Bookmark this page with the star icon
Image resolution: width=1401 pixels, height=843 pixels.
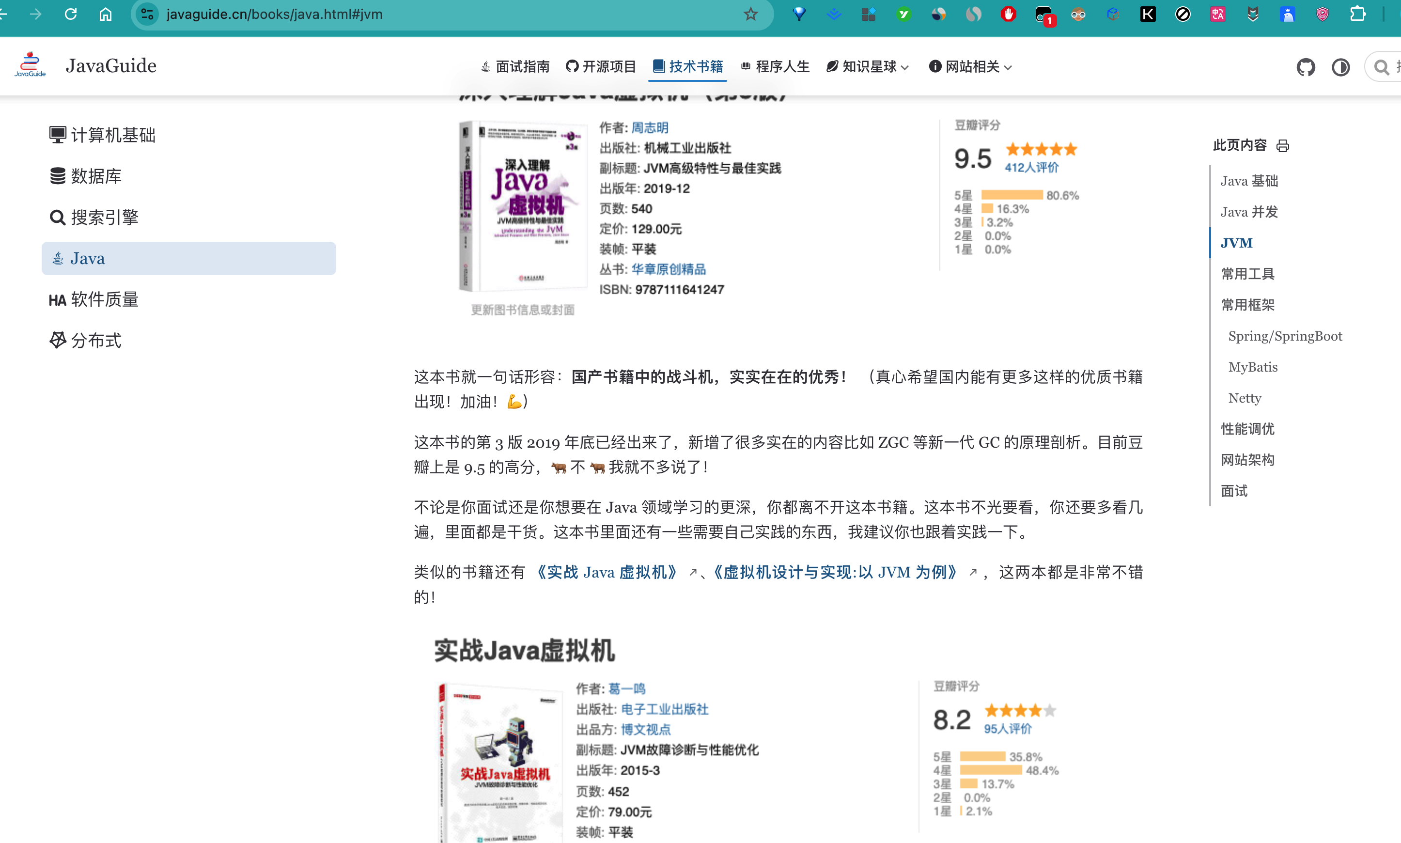[751, 14]
